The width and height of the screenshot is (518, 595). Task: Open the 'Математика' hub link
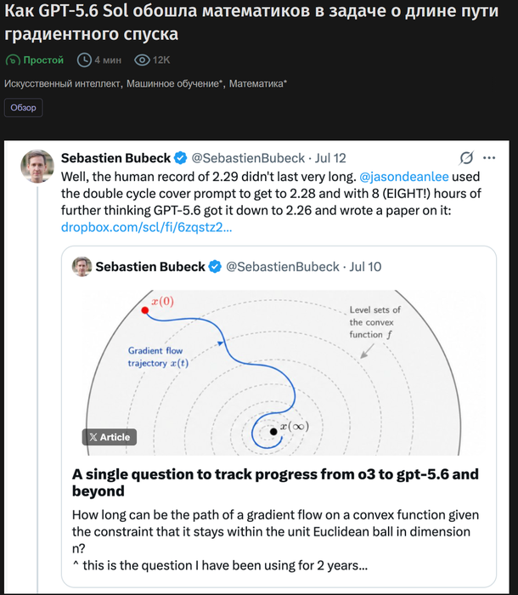[258, 83]
